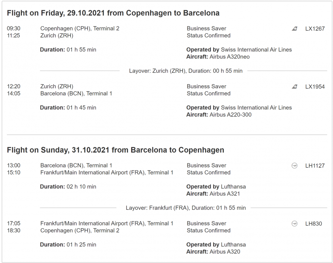Click the Frankfurt layover duration line
Screen dimensions: 333x263
186,208
